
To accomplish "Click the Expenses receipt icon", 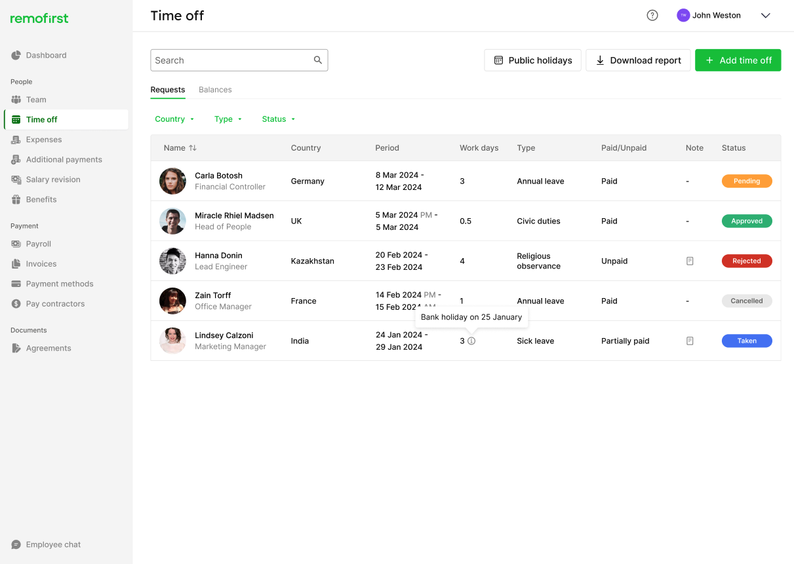I will pyautogui.click(x=16, y=140).
